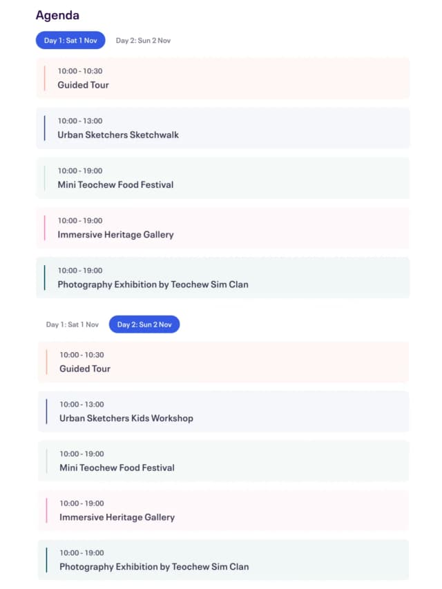Image resolution: width=442 pixels, height=589 pixels.
Task: Click Day 1 Mini Teochew Food Festival card
Action: pyautogui.click(x=222, y=178)
